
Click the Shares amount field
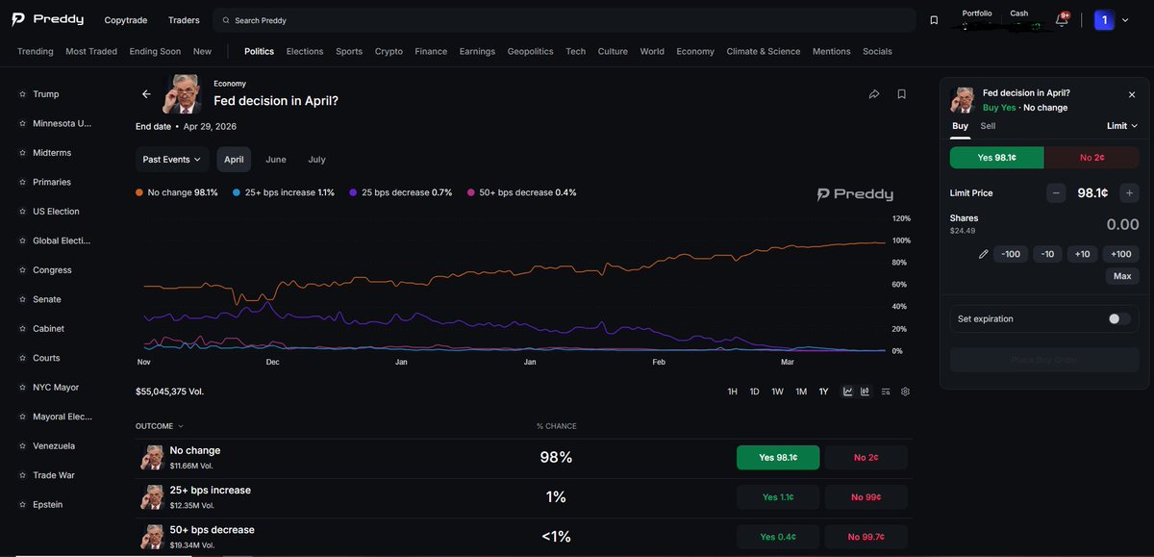click(x=1121, y=224)
